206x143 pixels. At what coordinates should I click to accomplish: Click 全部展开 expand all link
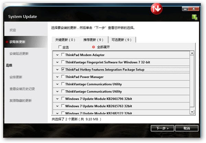103,47
